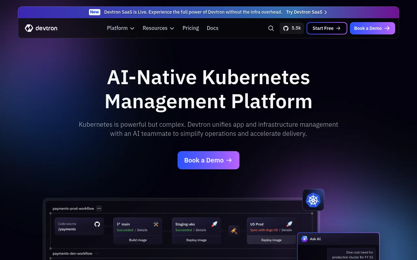The width and height of the screenshot is (417, 260).
Task: Open GitHub 5.5k stars badge
Action: (292, 28)
